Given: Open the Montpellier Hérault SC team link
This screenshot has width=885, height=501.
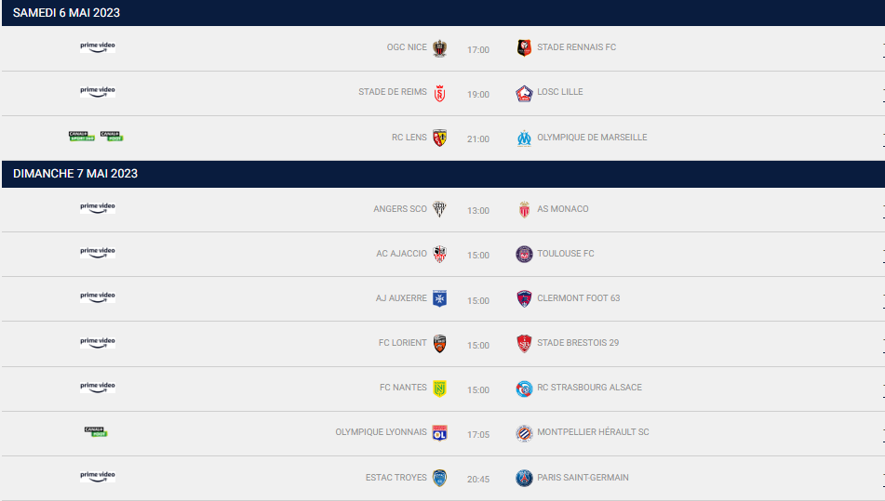Looking at the screenshot, I should pos(593,432).
